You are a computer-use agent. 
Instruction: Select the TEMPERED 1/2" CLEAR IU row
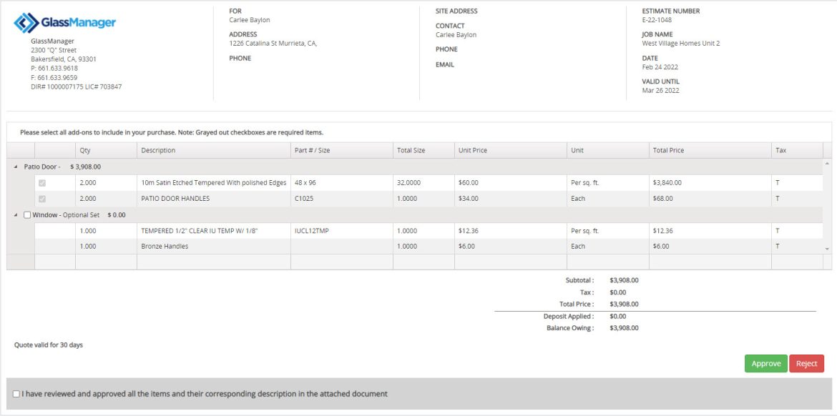point(199,231)
